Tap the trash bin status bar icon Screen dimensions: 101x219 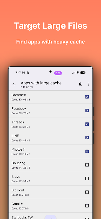click(x=28, y=73)
